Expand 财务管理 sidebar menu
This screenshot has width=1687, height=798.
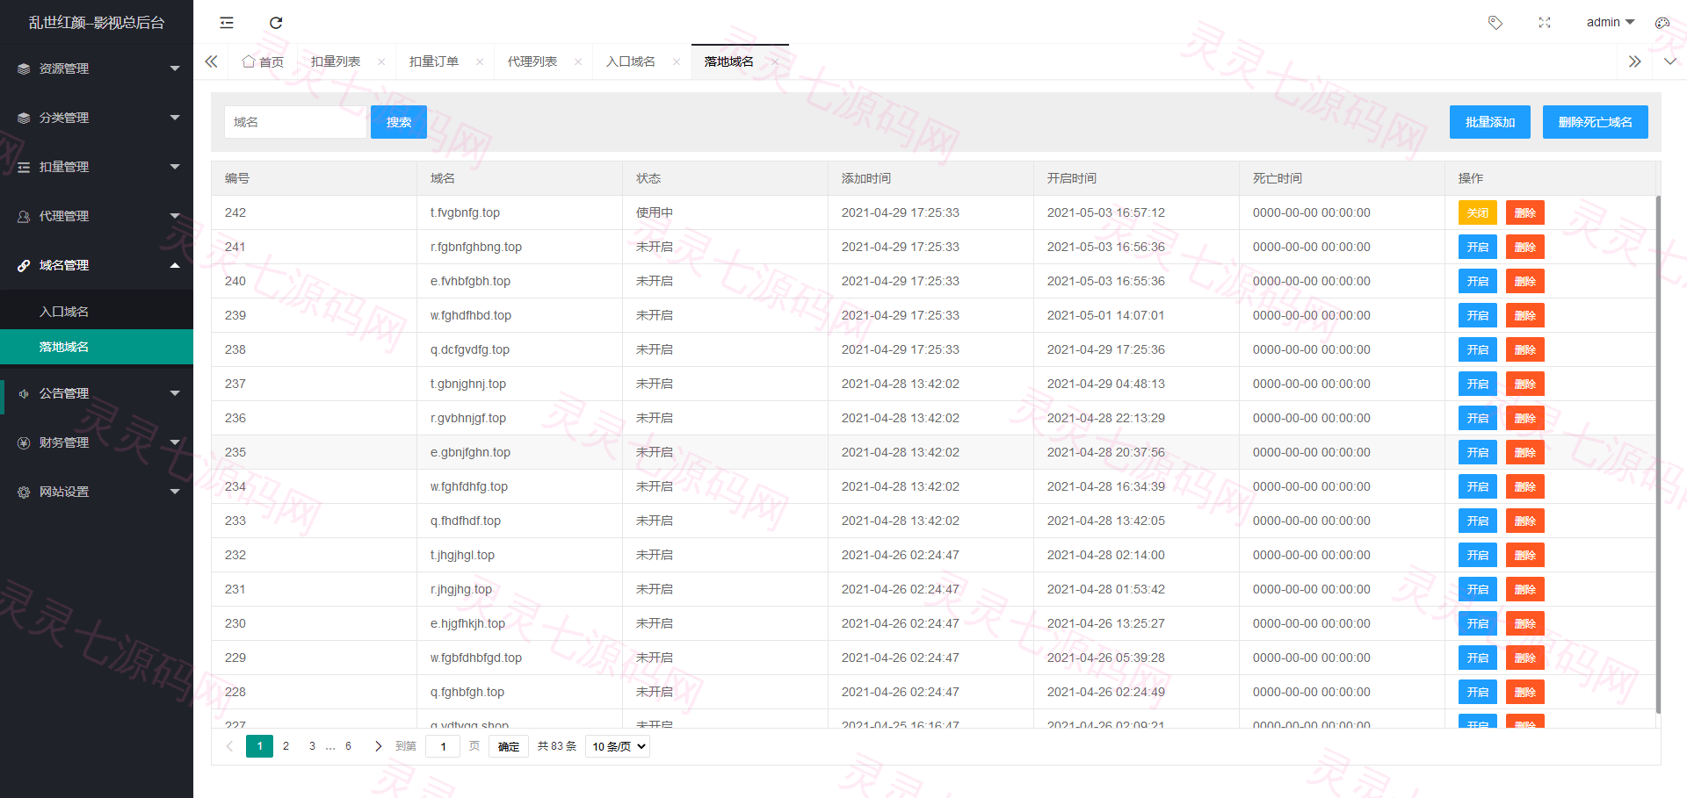point(97,442)
